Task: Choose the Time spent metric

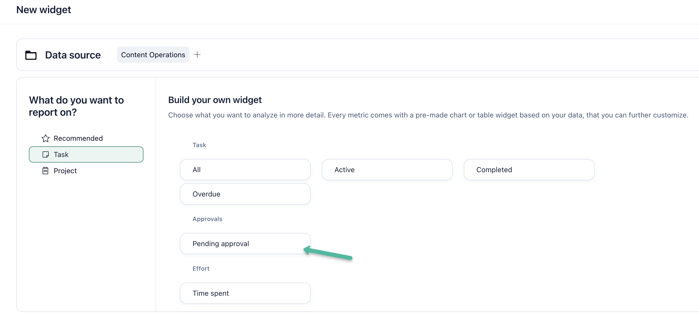Action: click(x=245, y=293)
